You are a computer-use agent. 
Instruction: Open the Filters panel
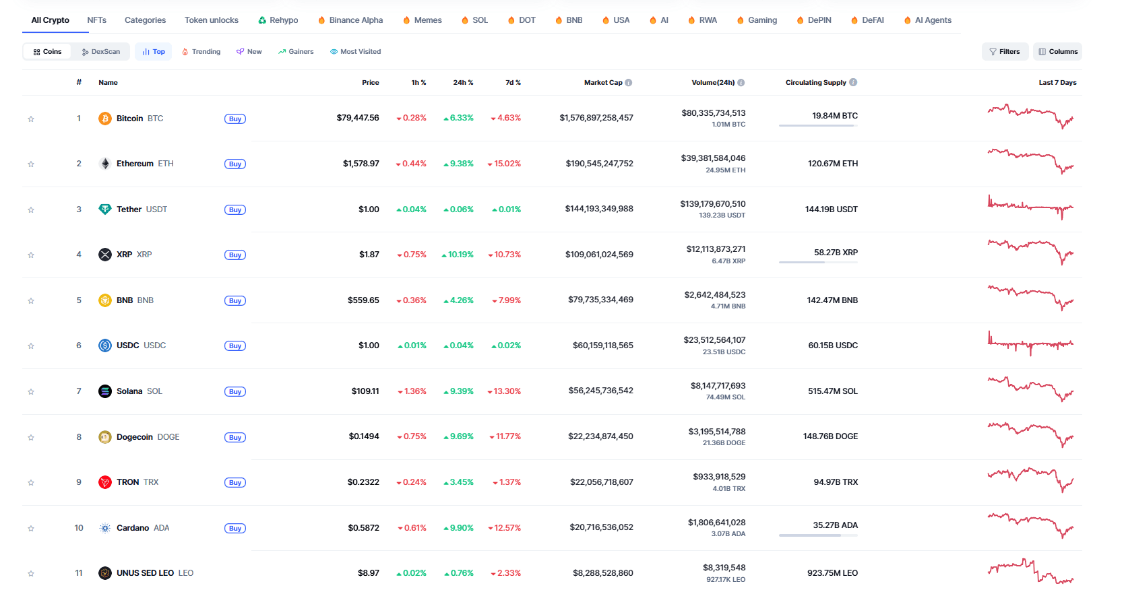pyautogui.click(x=1005, y=52)
